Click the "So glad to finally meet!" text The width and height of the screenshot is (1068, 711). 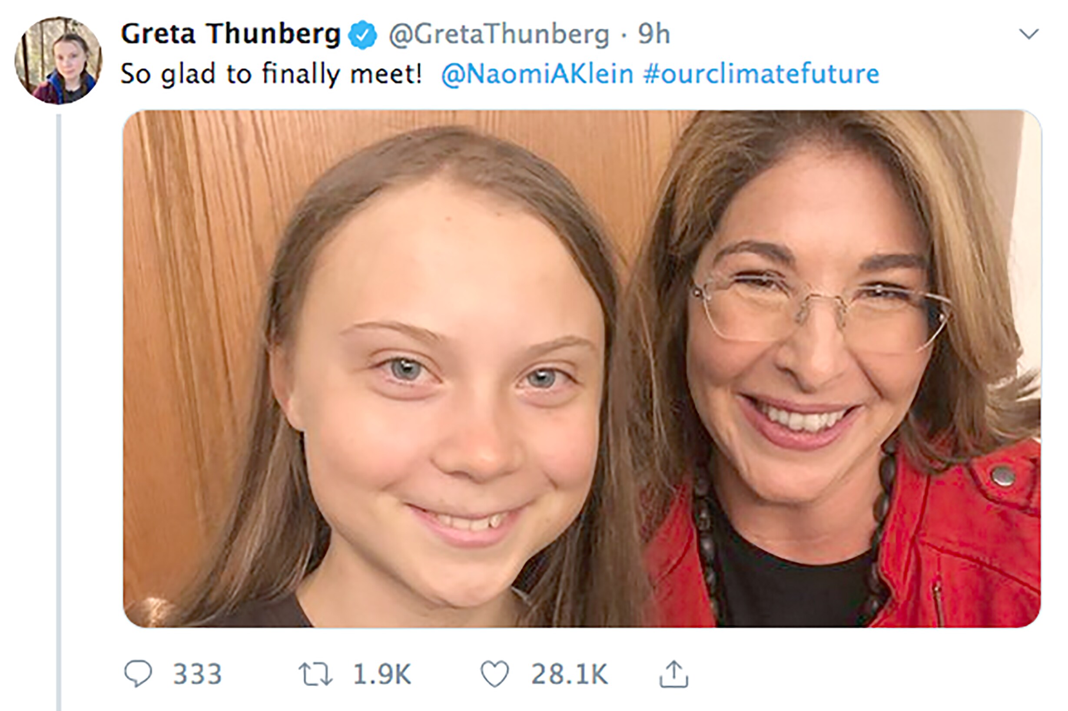(271, 74)
